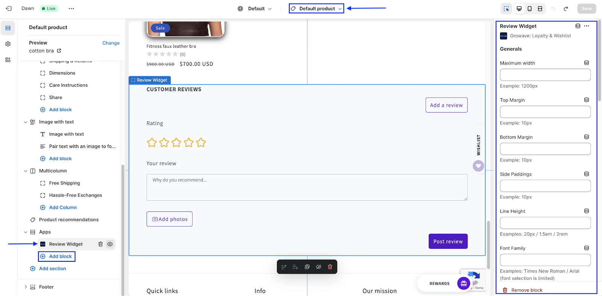
Task: Open the three-dot theme actions menu
Action: click(x=71, y=8)
